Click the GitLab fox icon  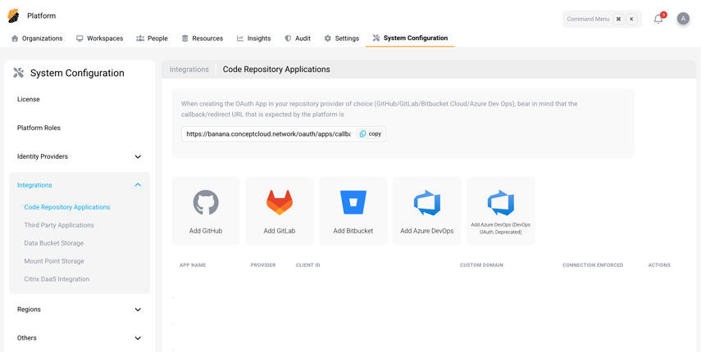click(x=280, y=202)
